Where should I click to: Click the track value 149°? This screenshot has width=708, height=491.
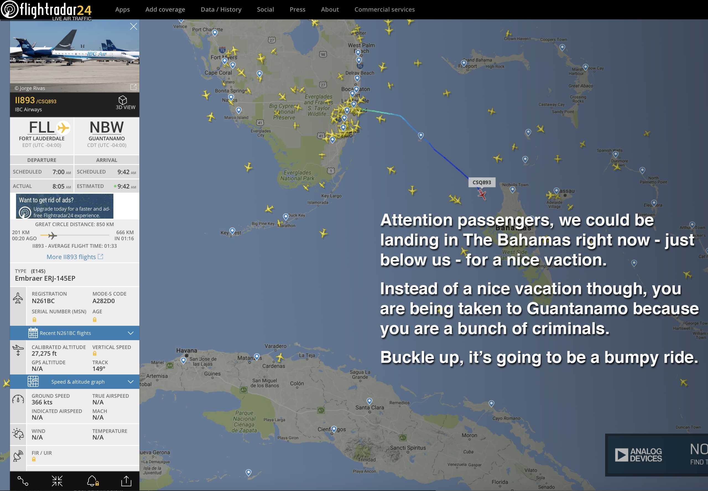(99, 369)
